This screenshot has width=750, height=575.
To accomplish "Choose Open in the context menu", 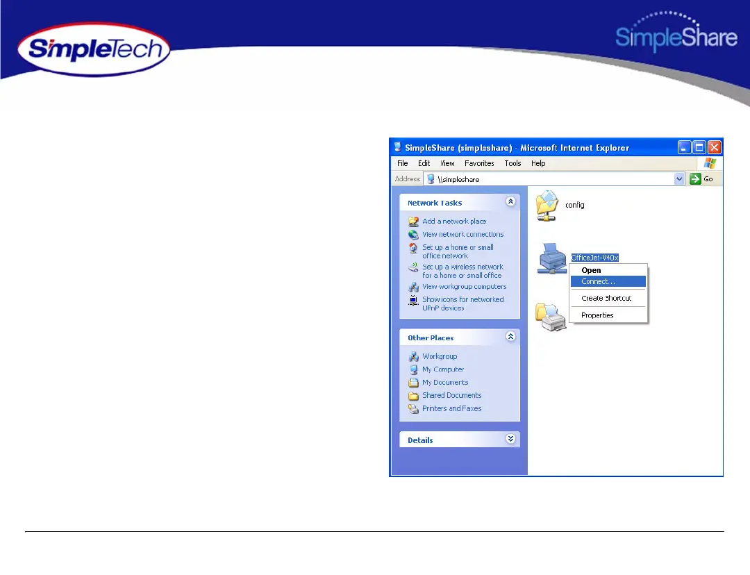I will pyautogui.click(x=608, y=270).
